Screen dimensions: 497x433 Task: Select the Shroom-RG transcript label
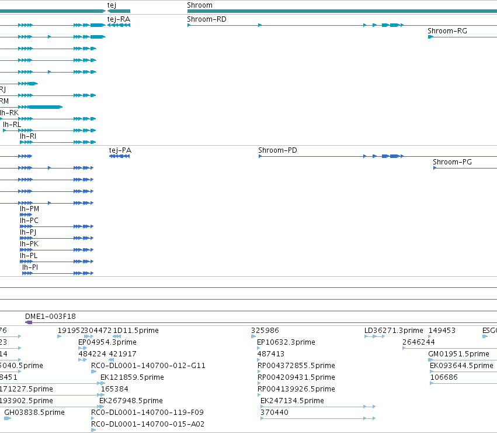pos(447,31)
